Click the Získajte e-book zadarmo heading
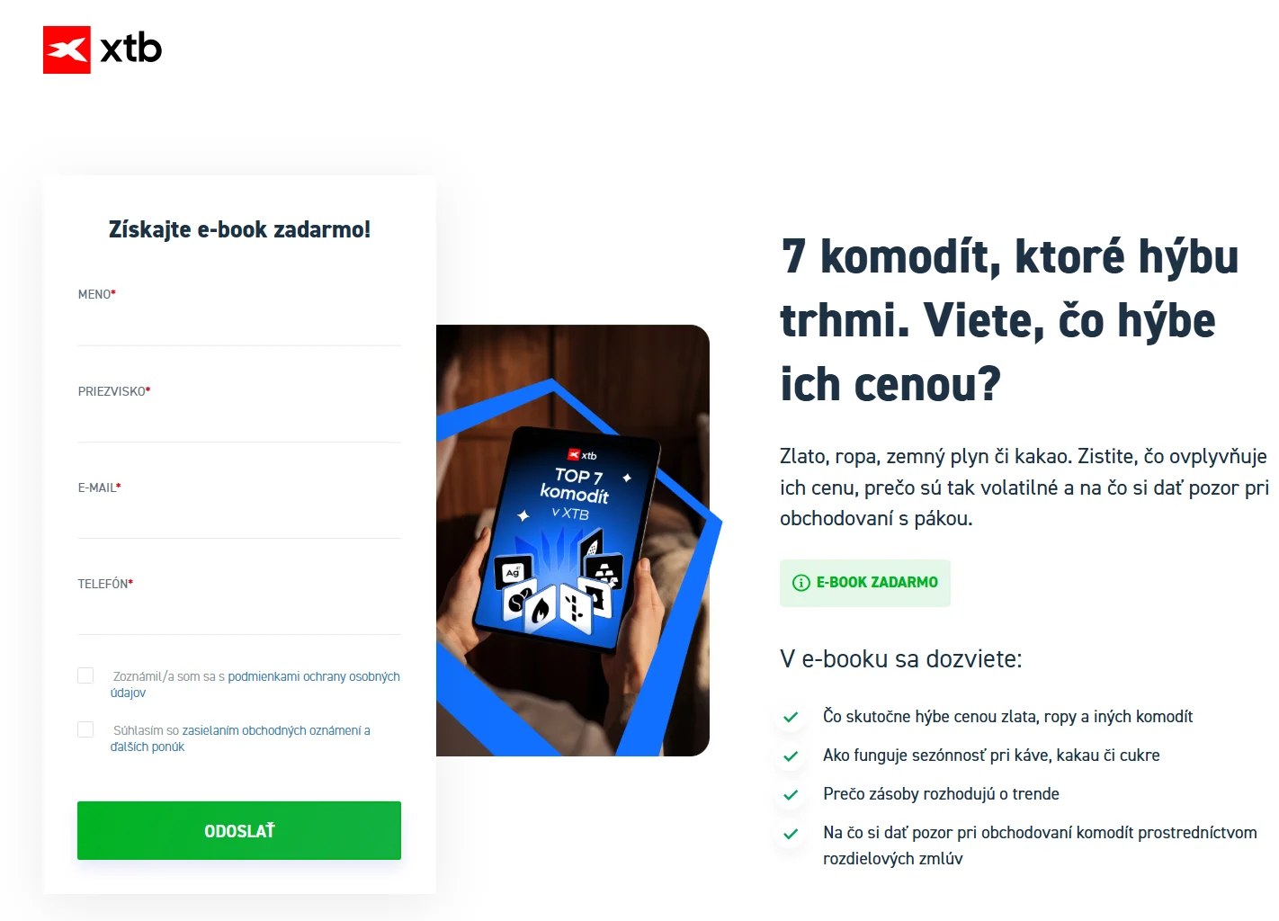 click(239, 229)
